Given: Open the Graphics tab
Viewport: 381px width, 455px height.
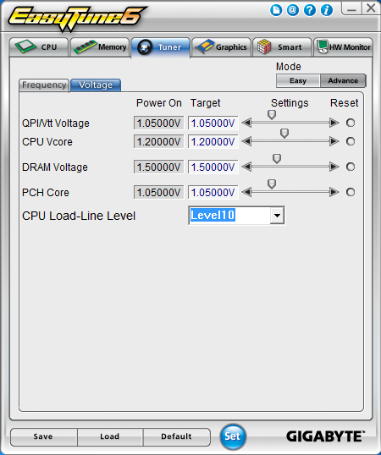Looking at the screenshot, I should click(x=221, y=47).
